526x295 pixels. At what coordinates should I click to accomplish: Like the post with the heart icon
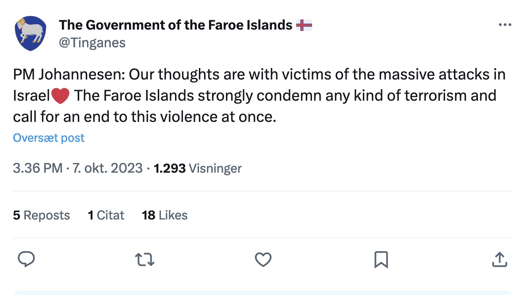click(x=263, y=260)
